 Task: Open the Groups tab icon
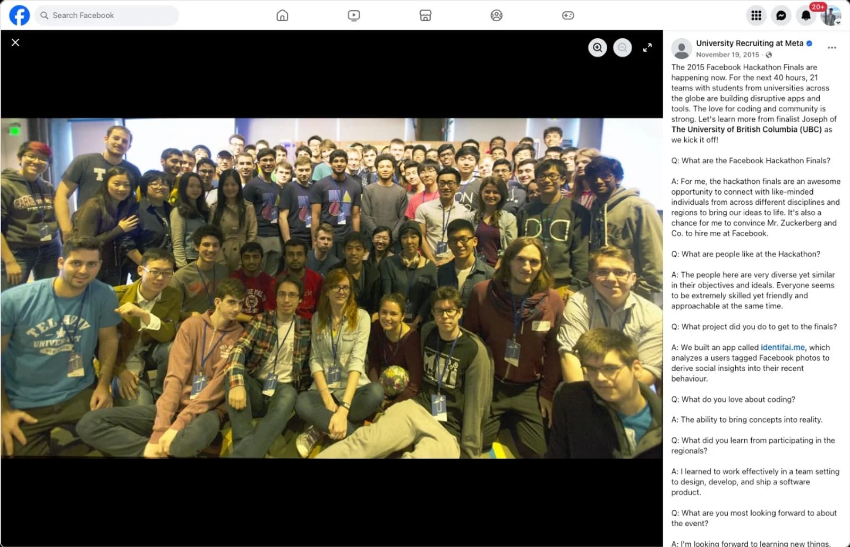click(496, 15)
